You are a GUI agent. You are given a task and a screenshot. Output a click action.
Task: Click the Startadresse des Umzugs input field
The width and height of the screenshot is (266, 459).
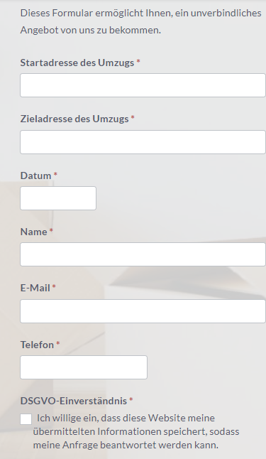143,85
